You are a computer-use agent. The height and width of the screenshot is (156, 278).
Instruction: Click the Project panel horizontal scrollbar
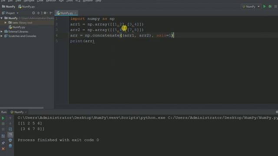click(x=22, y=107)
